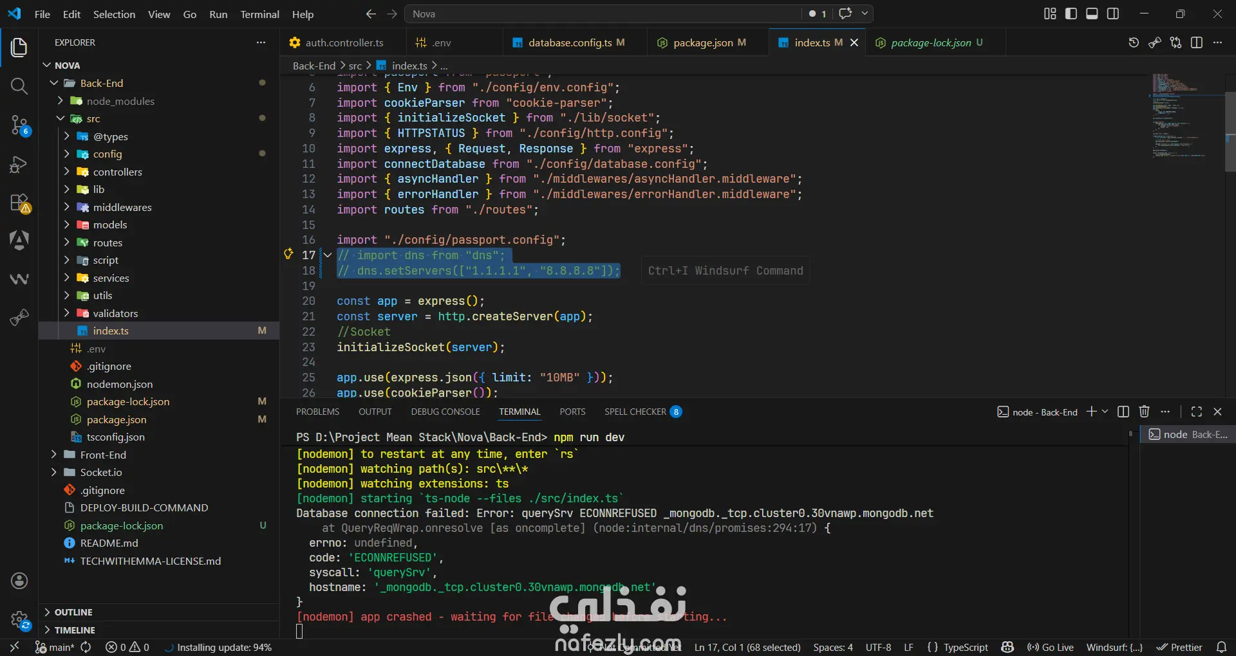1236x656 pixels.
Task: Open the Explorer view in activity bar
Action: point(19,47)
